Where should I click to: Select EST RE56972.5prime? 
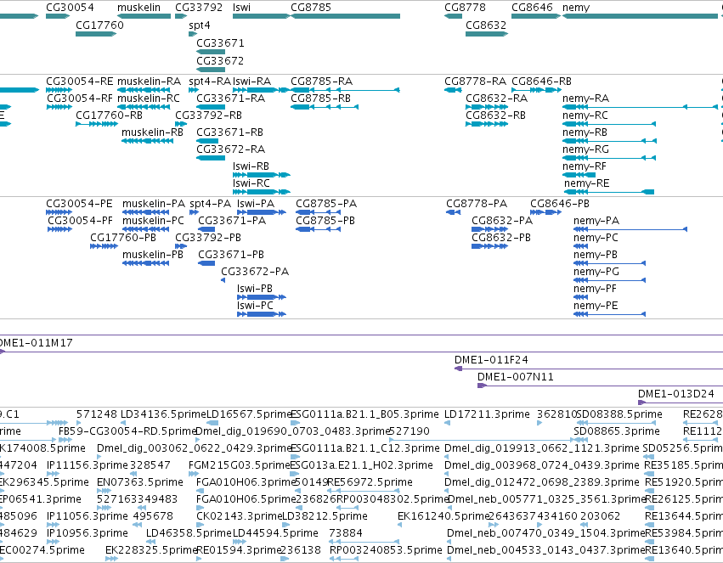[370, 482]
